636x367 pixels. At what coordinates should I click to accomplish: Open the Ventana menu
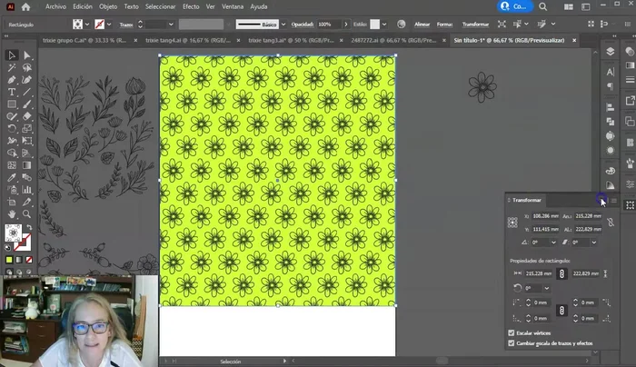[233, 6]
